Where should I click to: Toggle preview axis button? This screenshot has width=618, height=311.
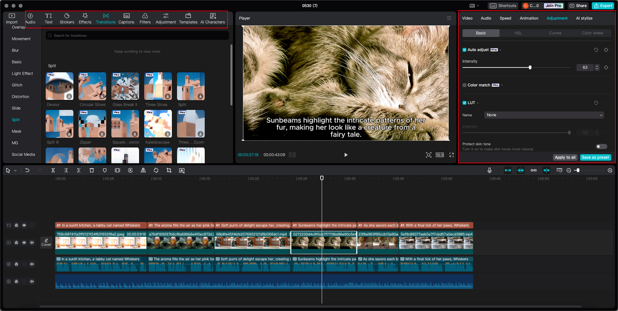pos(546,170)
